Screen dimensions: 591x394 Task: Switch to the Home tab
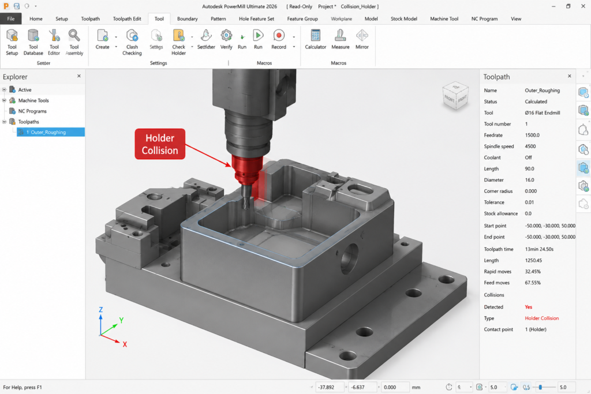[x=36, y=18]
